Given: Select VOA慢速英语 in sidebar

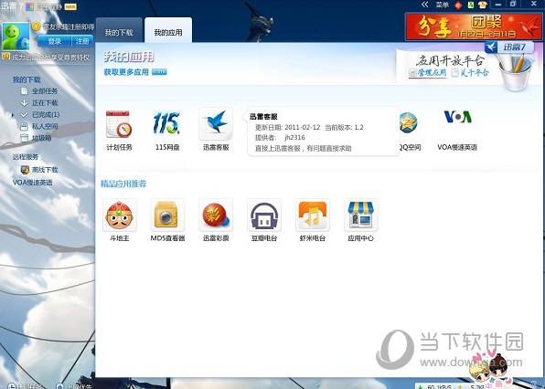Looking at the screenshot, I should click(32, 183).
